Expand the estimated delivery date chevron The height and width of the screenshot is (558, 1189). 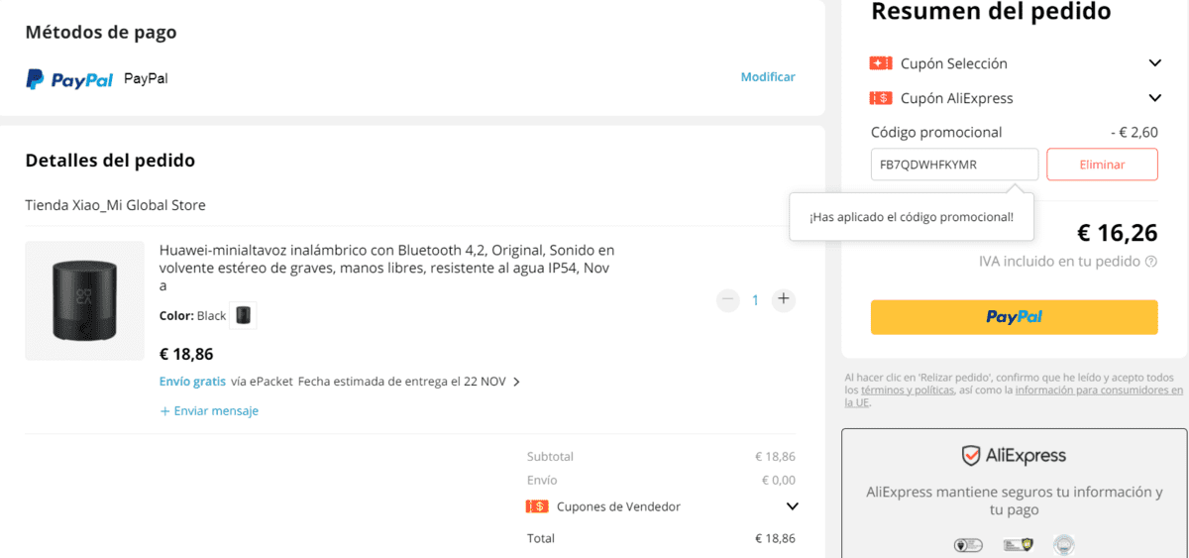[516, 382]
